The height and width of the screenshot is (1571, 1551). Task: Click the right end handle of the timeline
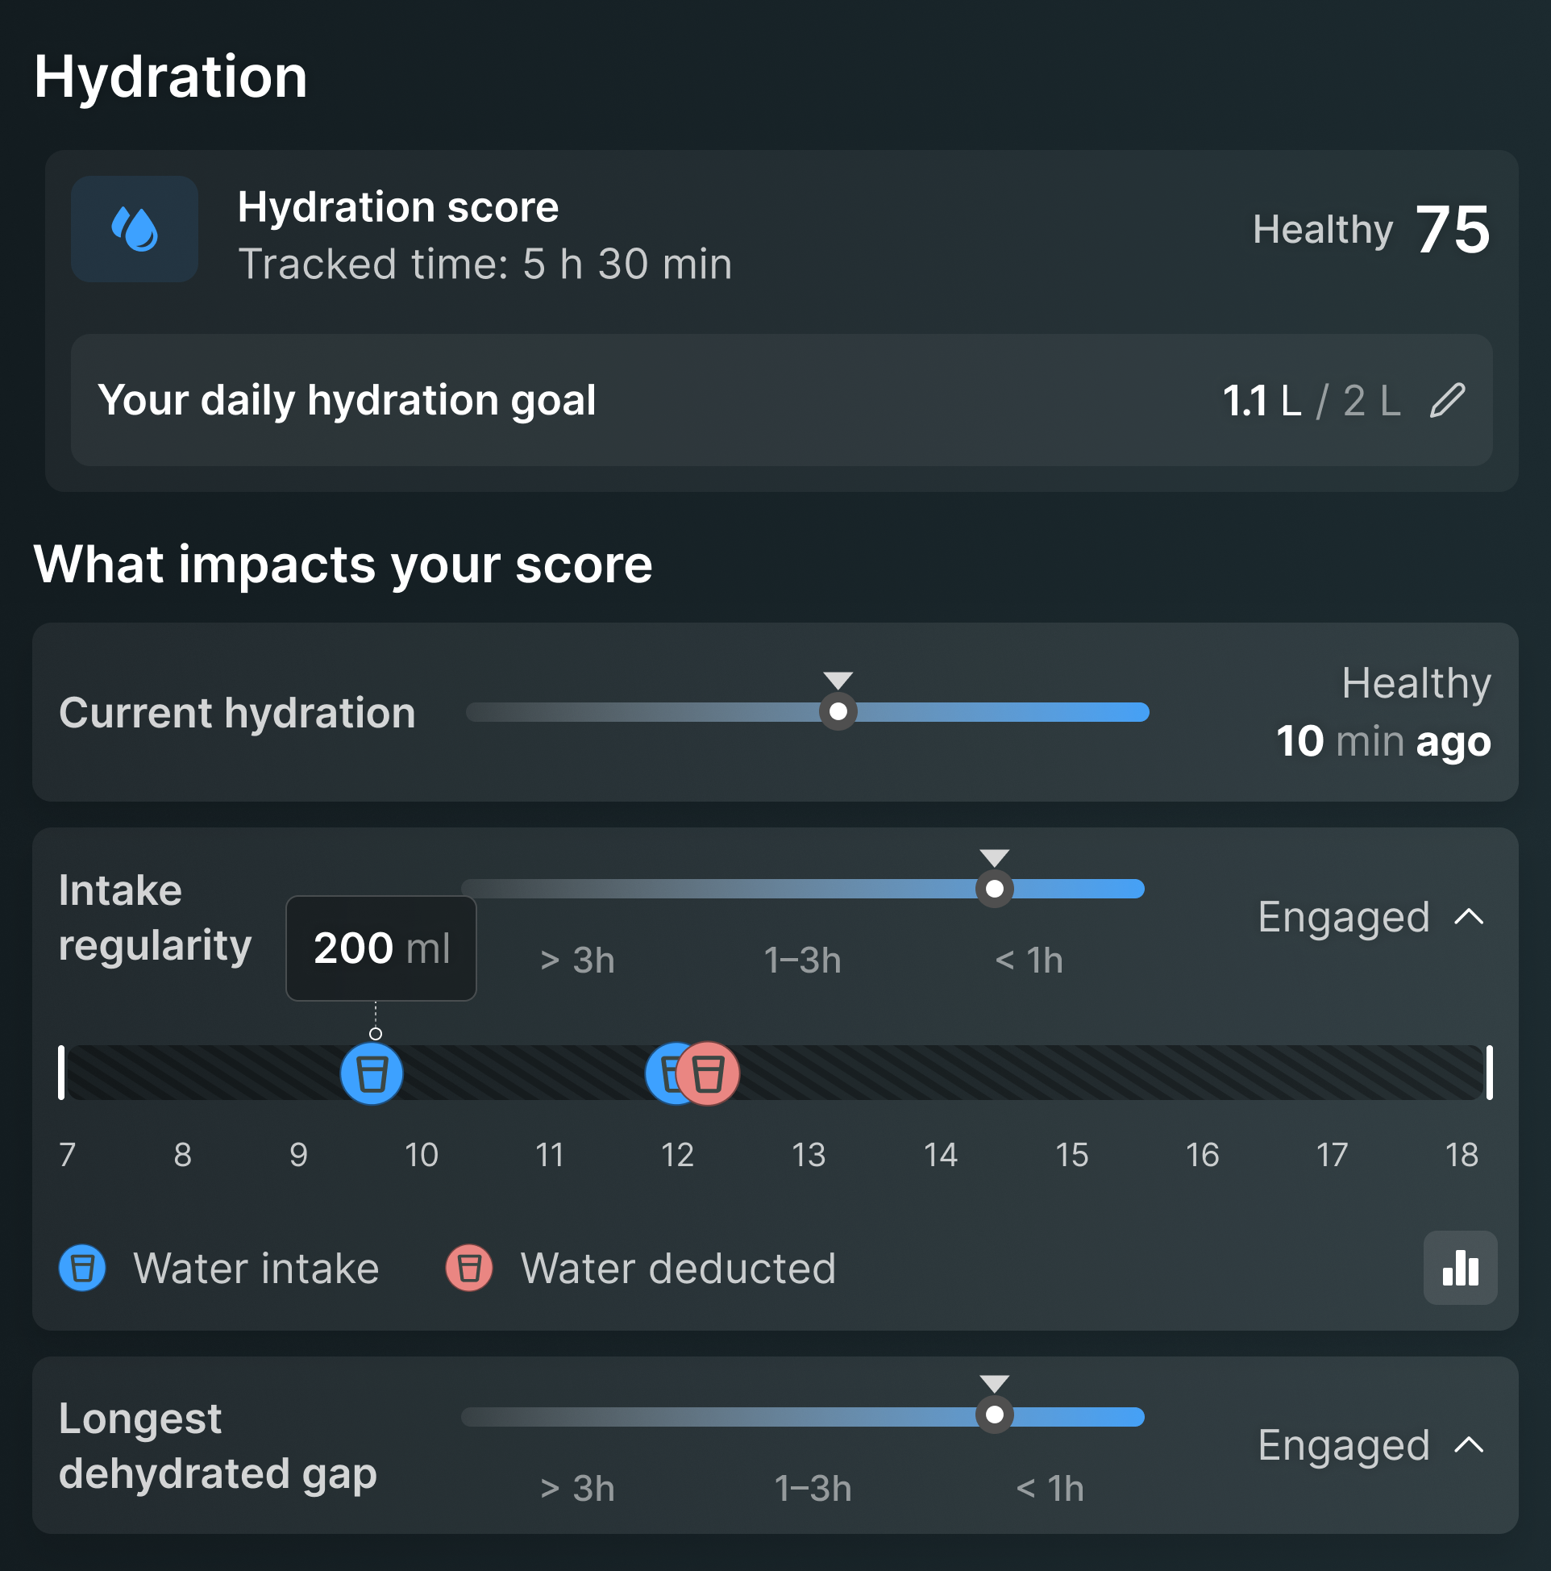[x=1489, y=1073]
